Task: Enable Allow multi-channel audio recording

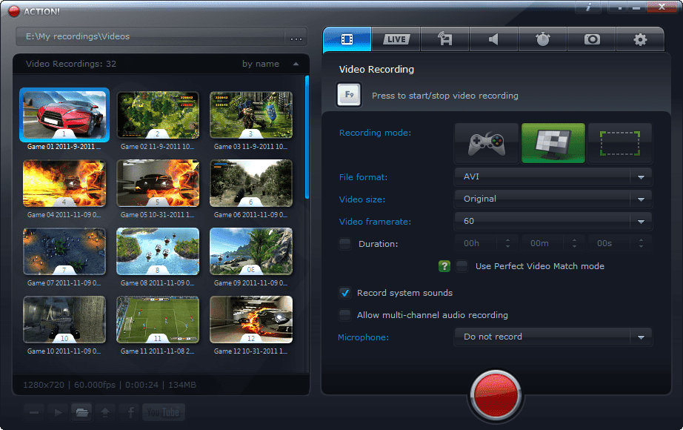Action: point(345,315)
